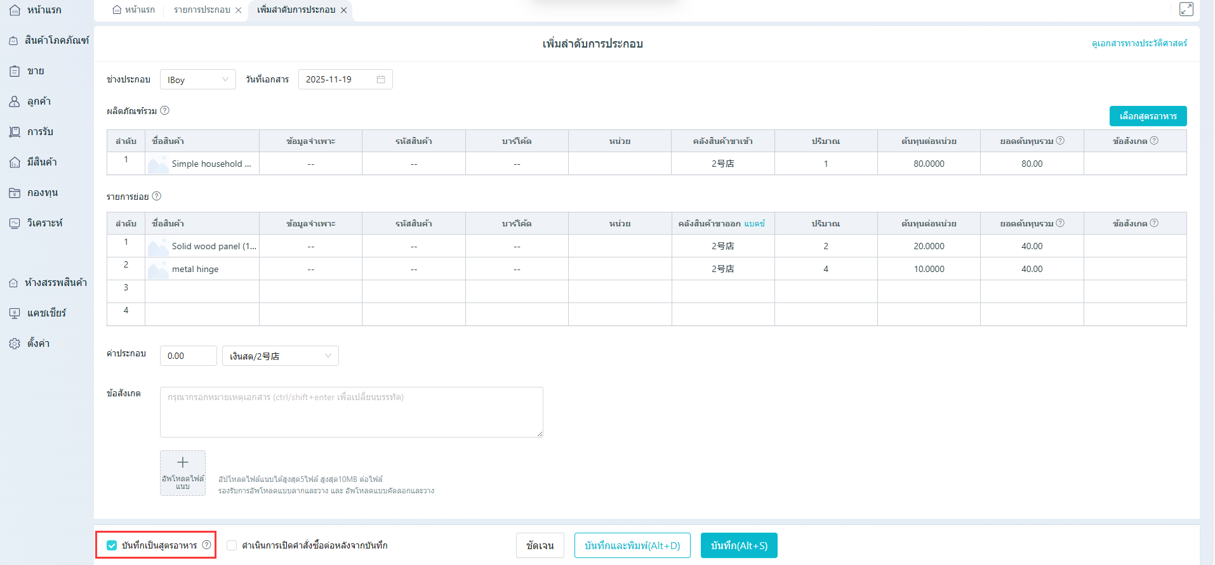Open แคชเชียร์ cashier in sidebar

[46, 313]
